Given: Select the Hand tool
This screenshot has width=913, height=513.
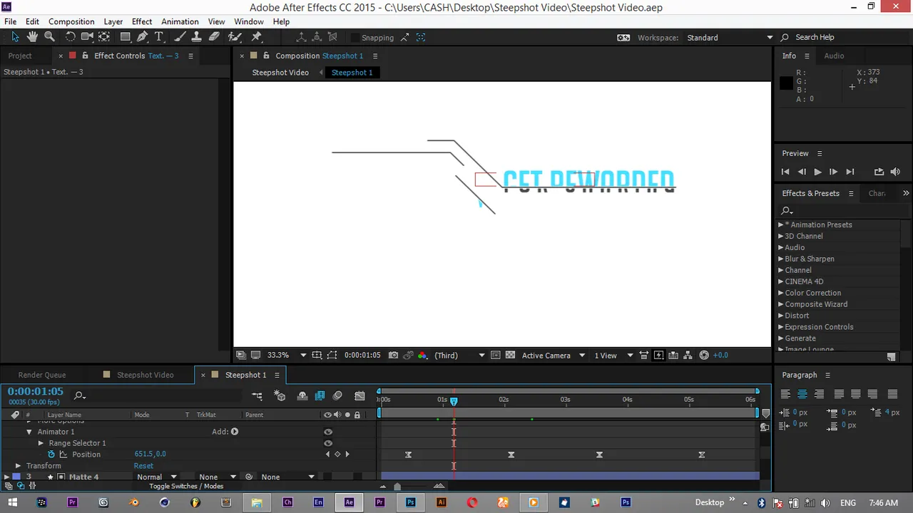Looking at the screenshot, I should point(32,37).
